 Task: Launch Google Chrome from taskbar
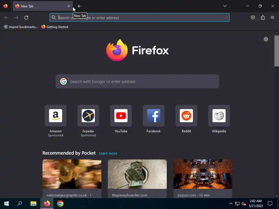coord(60,204)
